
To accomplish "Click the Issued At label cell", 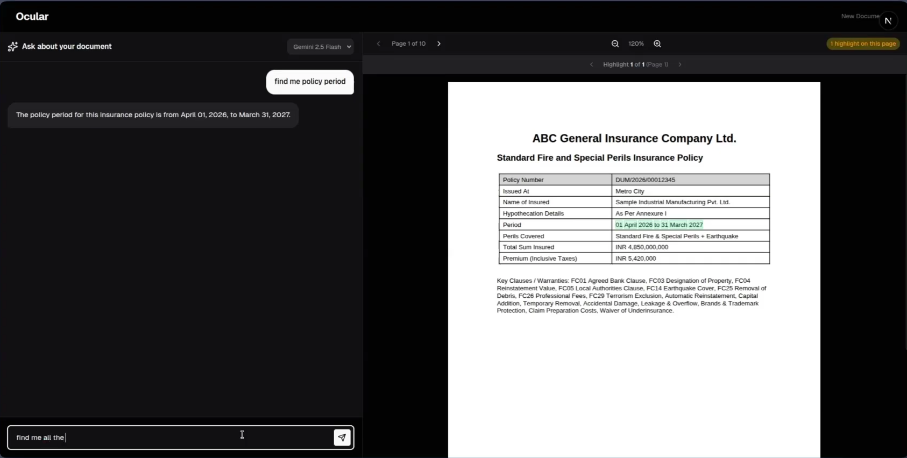I will [x=555, y=191].
